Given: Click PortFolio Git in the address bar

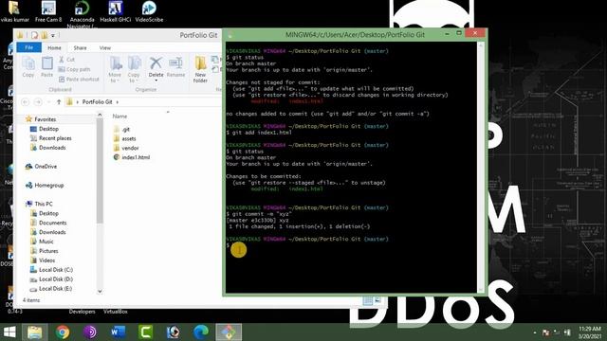Looking at the screenshot, I should click(x=97, y=102).
